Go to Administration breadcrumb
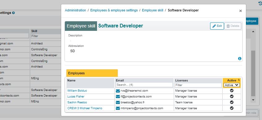This screenshot has height=120, width=262. [x=75, y=10]
